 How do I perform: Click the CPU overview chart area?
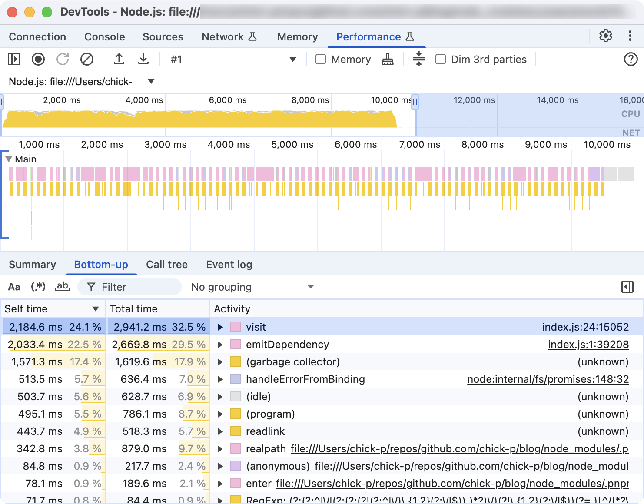pyautogui.click(x=200, y=118)
